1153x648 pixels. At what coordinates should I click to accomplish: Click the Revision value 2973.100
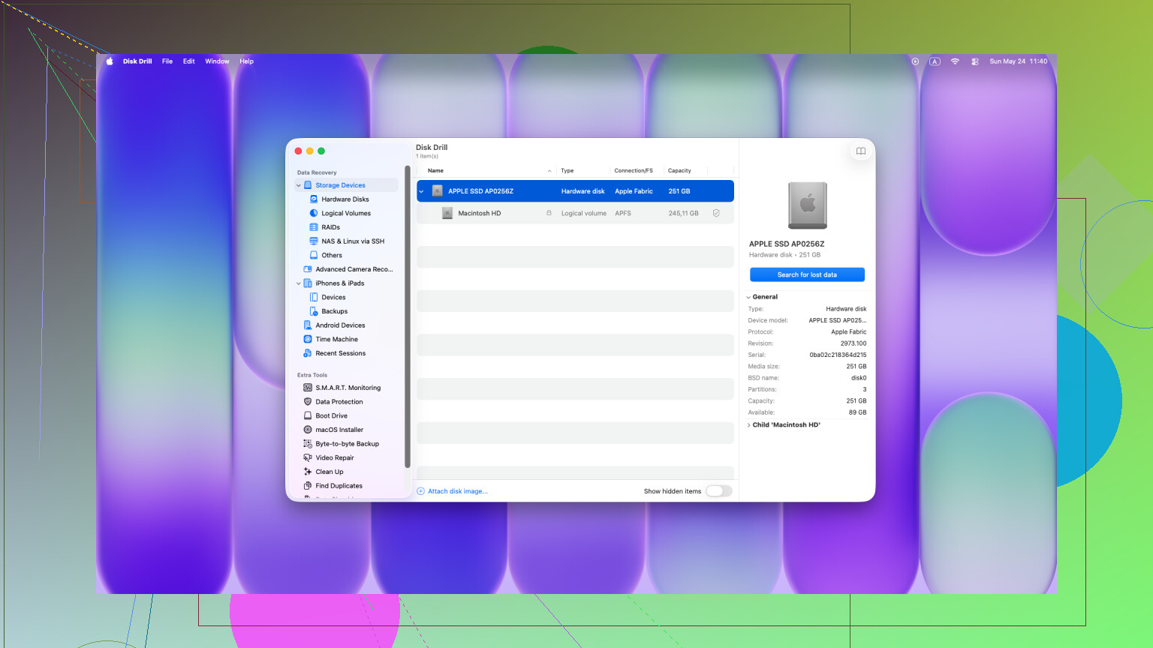(x=853, y=343)
